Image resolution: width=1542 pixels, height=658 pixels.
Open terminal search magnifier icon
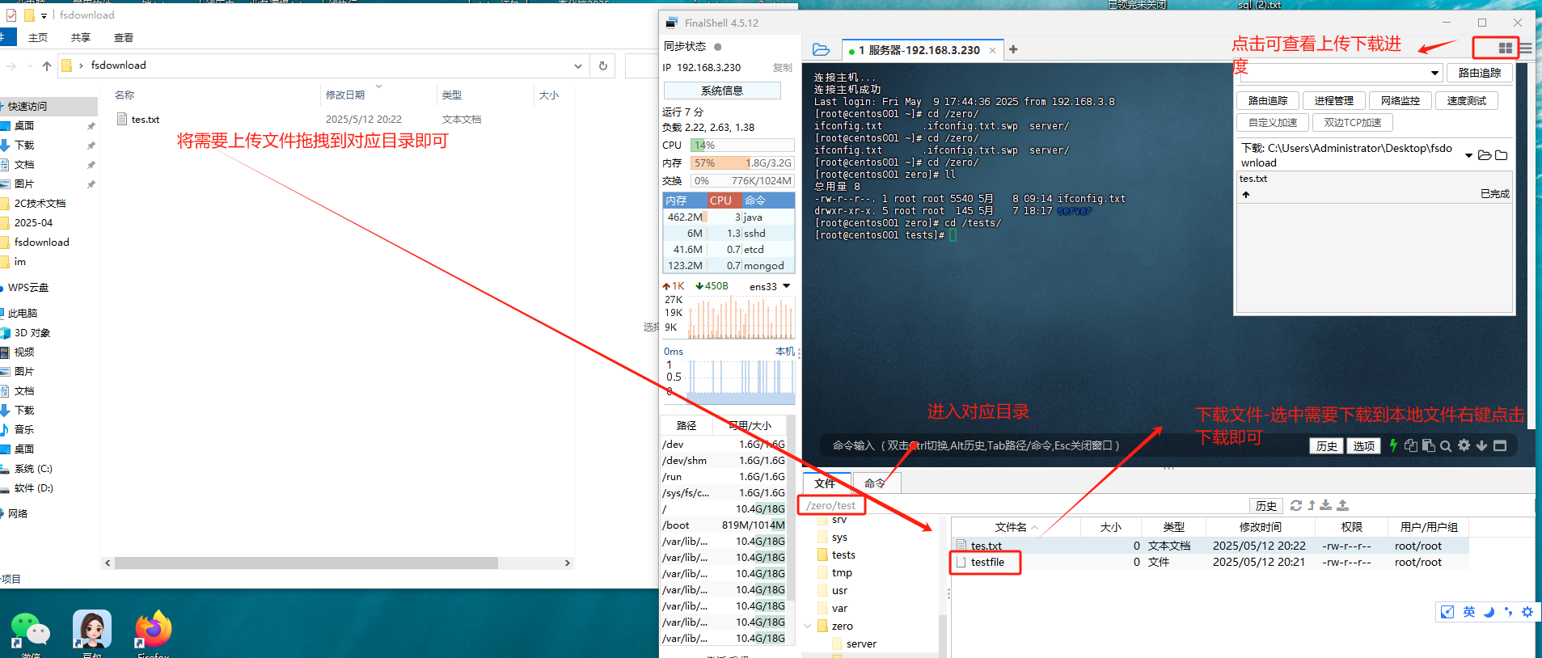tap(1446, 445)
